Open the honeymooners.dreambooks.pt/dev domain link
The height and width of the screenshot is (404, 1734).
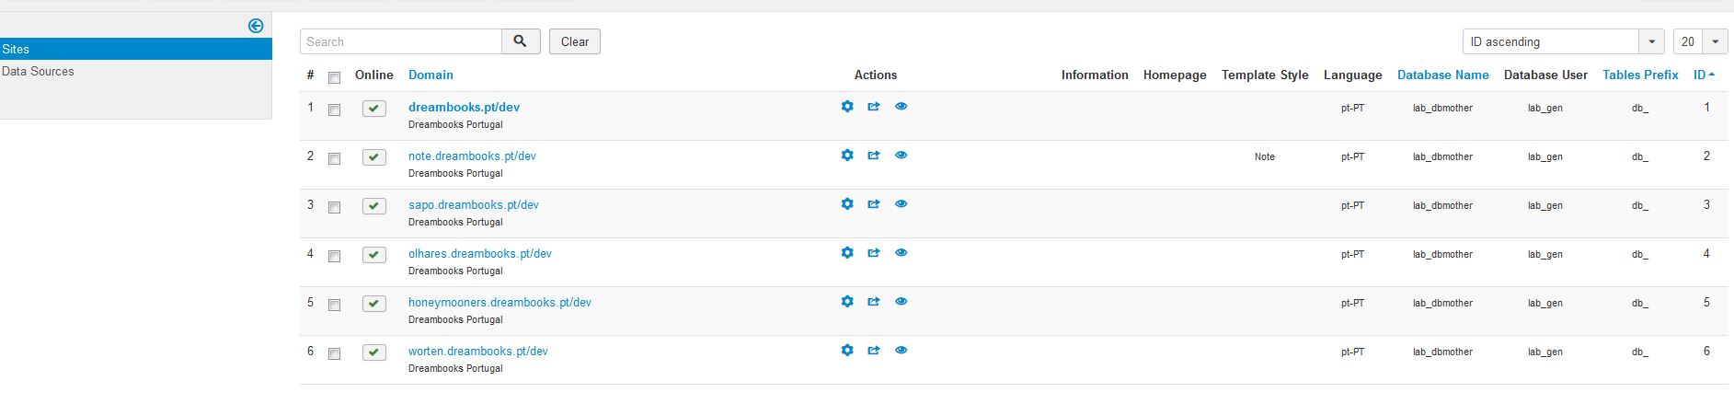click(500, 302)
